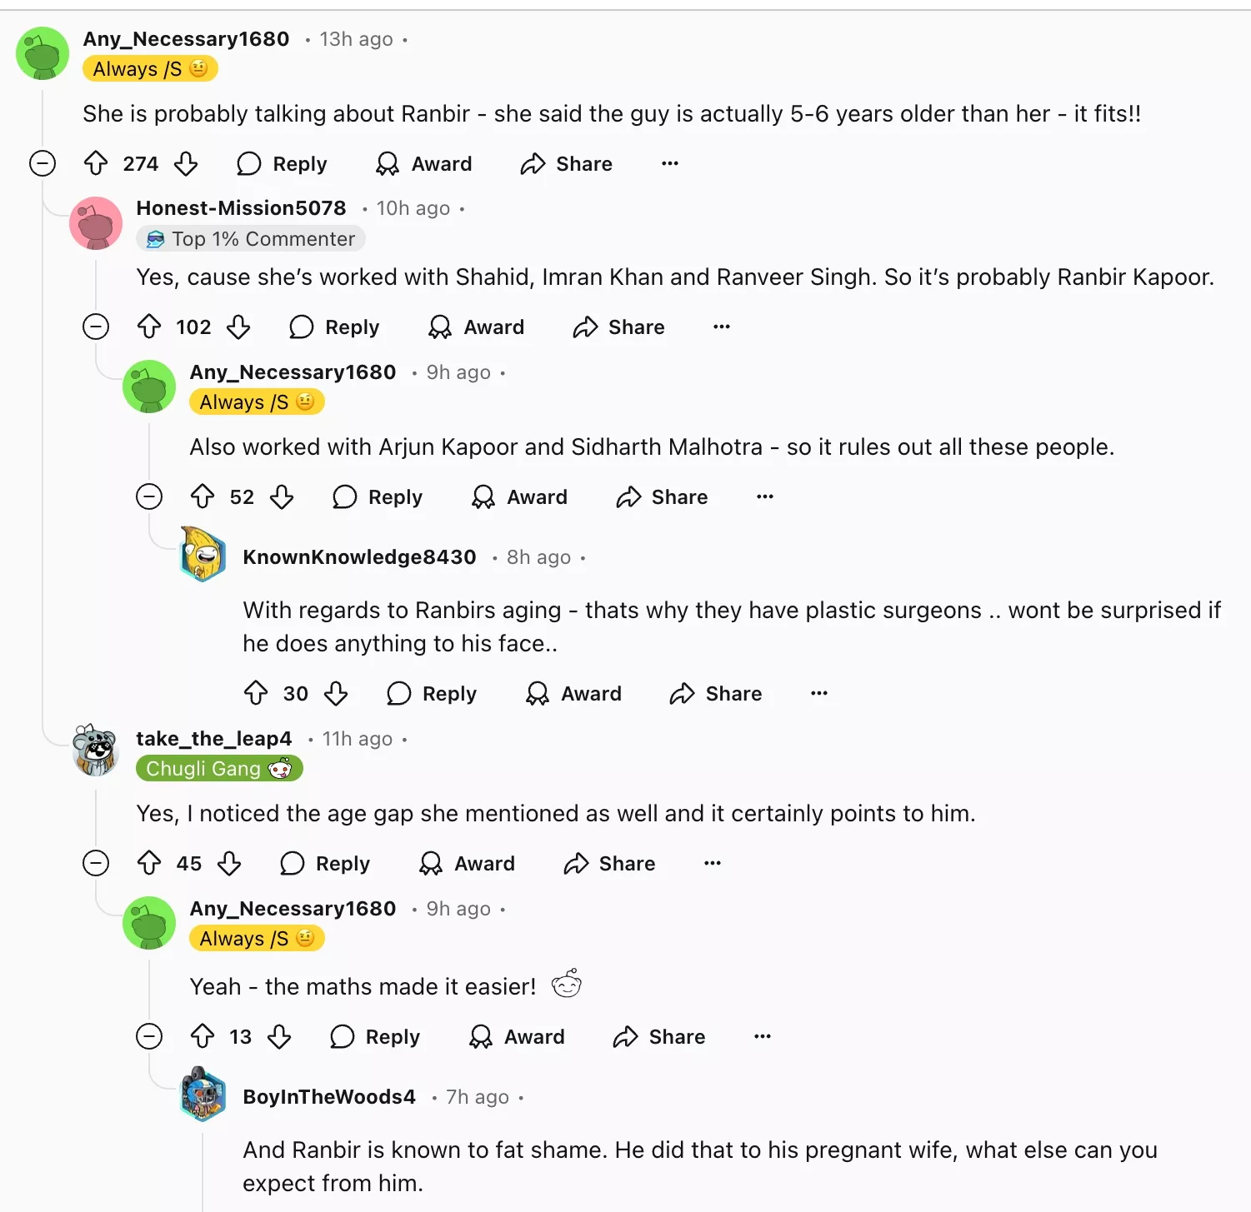The height and width of the screenshot is (1212, 1251).
Task: Collapse Honest-Mission5078's reply thread
Action: [x=96, y=327]
